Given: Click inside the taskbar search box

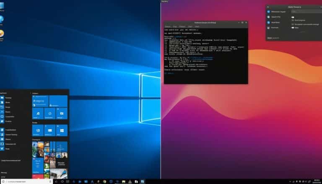Looking at the screenshot, I should pos(26,181).
